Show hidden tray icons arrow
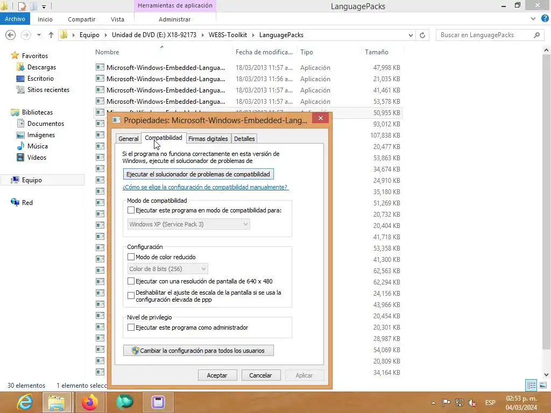The width and height of the screenshot is (551, 413). [x=433, y=403]
